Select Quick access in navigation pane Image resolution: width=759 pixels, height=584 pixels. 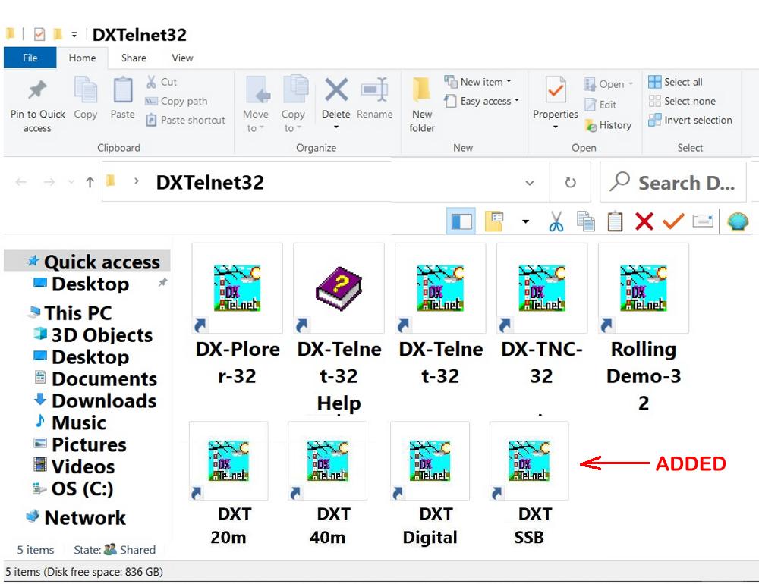[x=87, y=262]
